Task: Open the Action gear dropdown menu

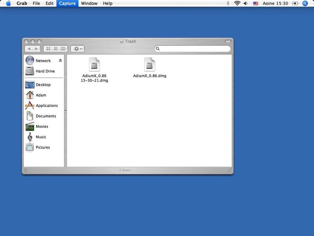Action: (77, 49)
